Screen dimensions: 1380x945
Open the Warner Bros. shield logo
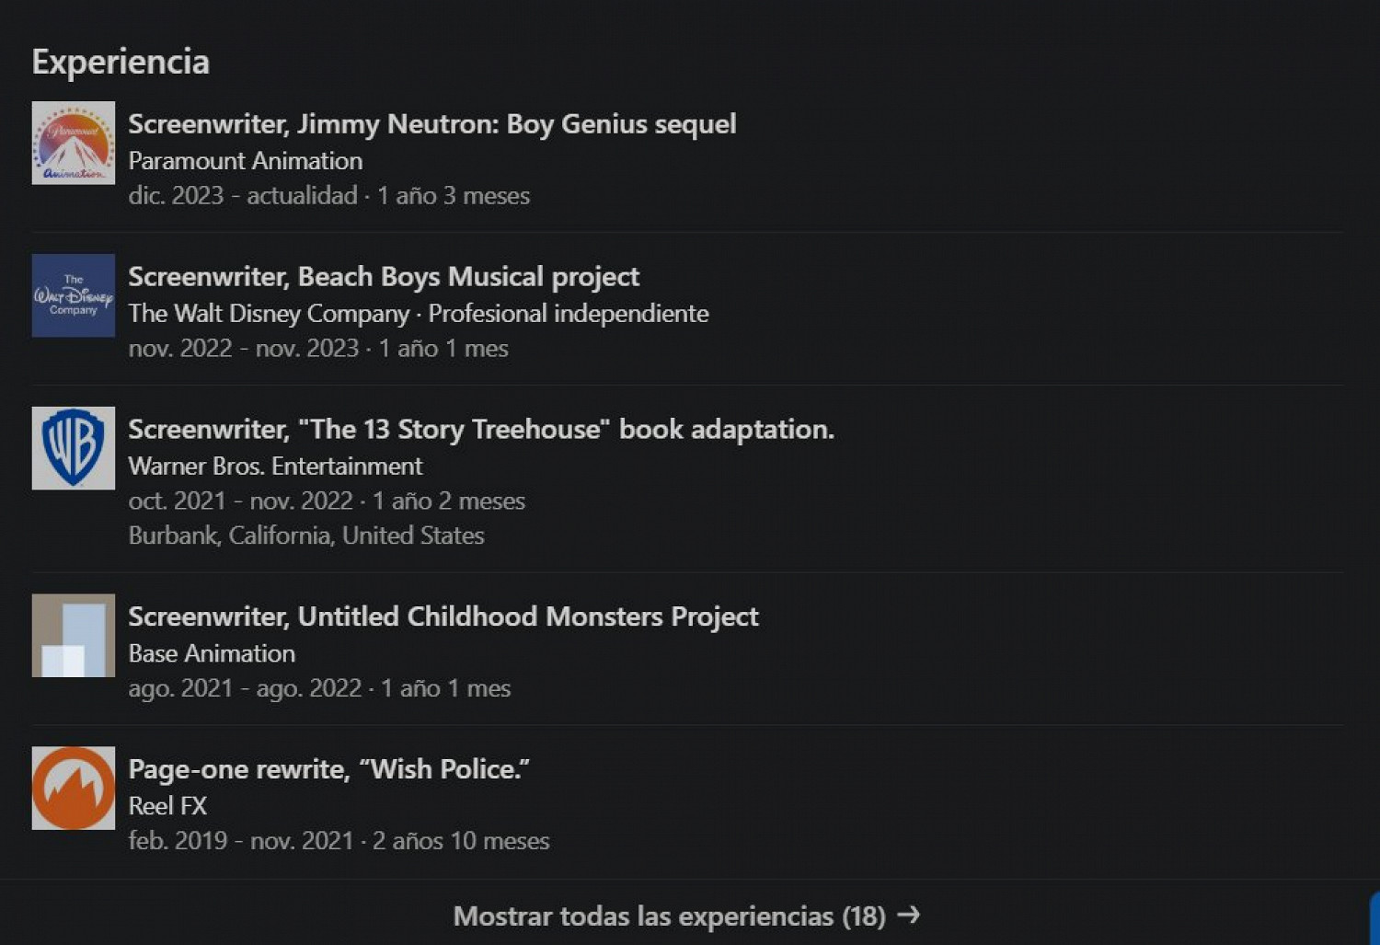coord(74,448)
